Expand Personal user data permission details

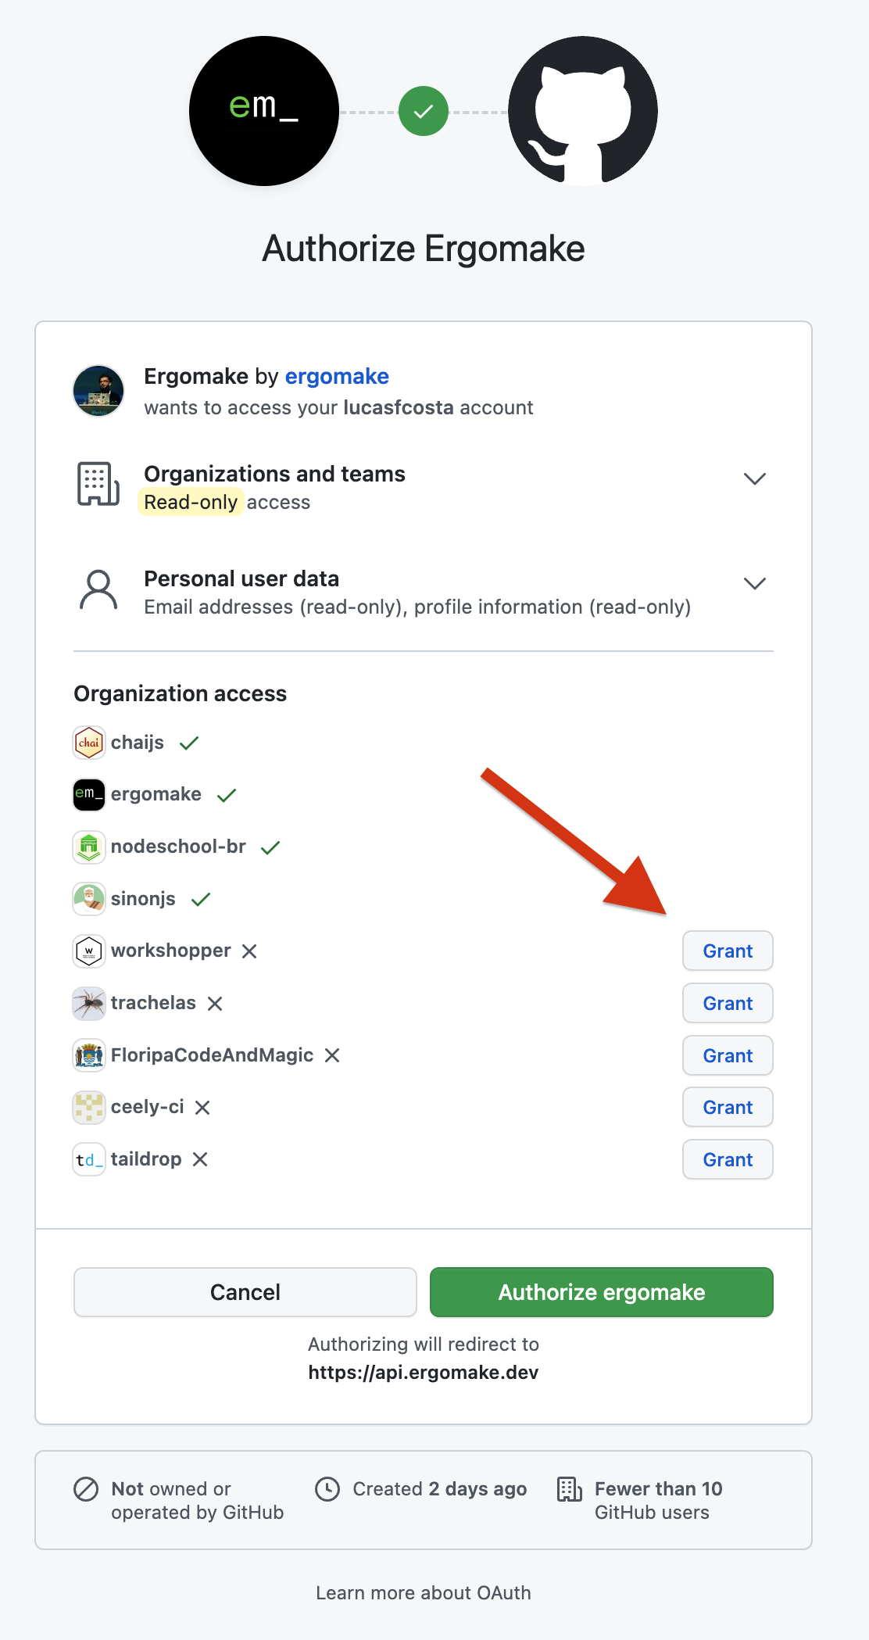[x=754, y=583]
